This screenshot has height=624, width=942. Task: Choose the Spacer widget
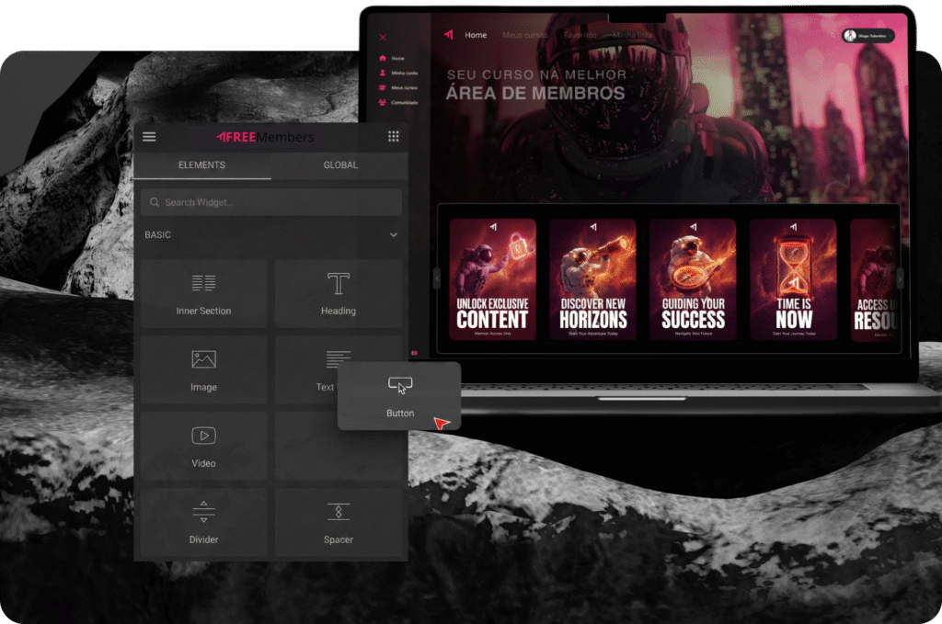pyautogui.click(x=338, y=522)
